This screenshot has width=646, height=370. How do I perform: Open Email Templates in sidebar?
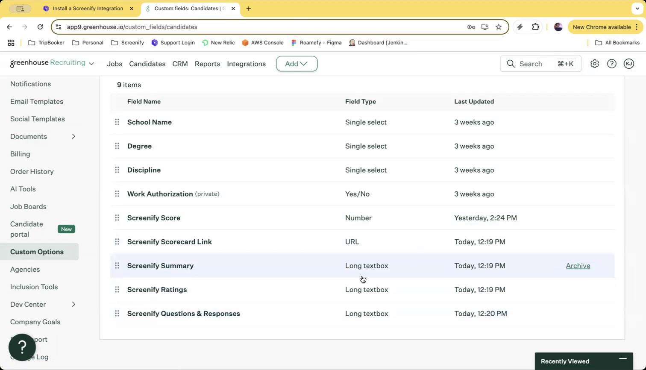coord(37,102)
